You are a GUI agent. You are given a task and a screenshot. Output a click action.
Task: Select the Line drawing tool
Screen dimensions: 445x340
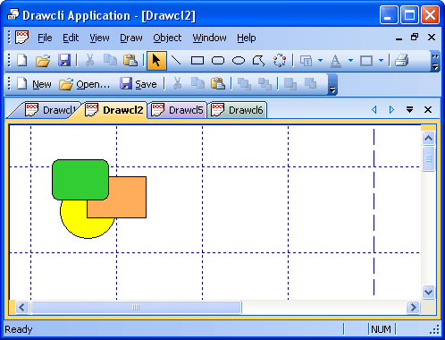point(177,61)
